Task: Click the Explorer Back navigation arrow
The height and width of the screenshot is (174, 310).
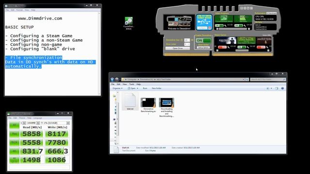Action: [112, 79]
